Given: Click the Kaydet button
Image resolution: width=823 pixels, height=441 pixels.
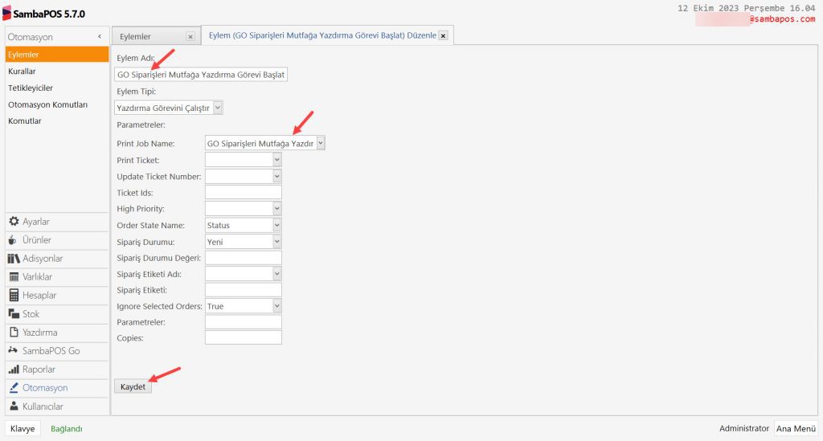Looking at the screenshot, I should (133, 386).
